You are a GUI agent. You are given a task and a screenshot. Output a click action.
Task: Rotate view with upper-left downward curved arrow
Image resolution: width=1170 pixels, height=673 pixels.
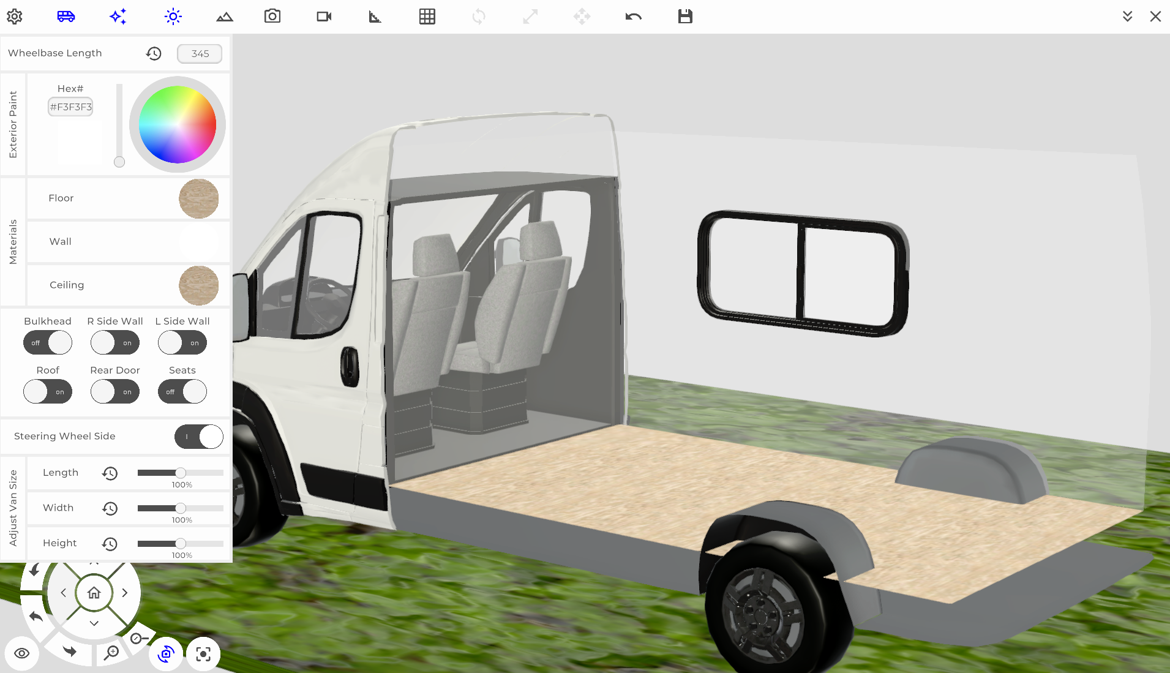34,570
